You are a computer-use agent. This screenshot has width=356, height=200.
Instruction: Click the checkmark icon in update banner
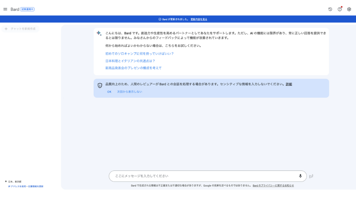click(160, 19)
